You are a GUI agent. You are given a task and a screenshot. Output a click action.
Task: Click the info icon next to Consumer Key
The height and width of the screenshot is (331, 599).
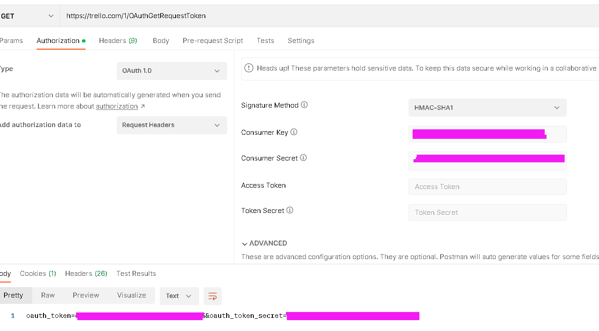[294, 132]
